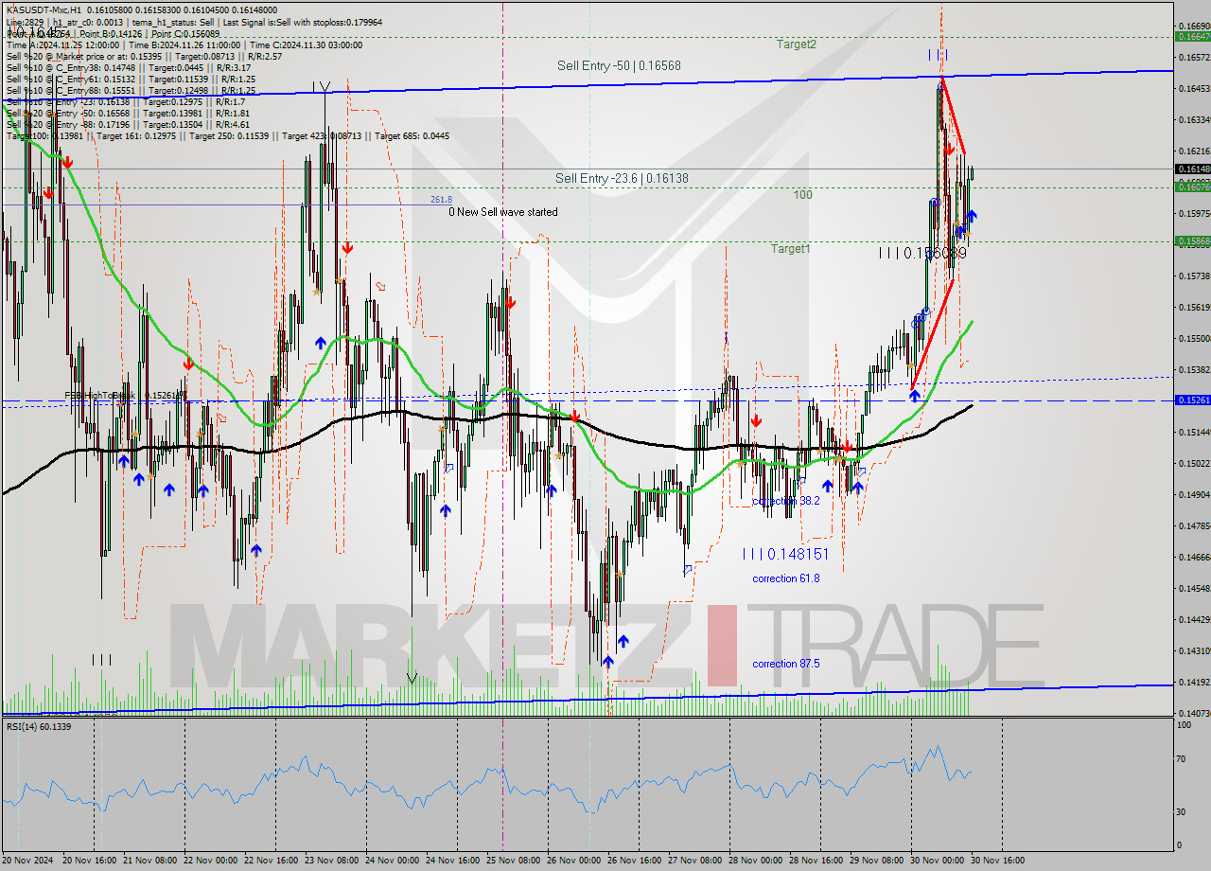This screenshot has height=871, width=1211.
Task: Click the green '100' level label
Action: point(802,194)
